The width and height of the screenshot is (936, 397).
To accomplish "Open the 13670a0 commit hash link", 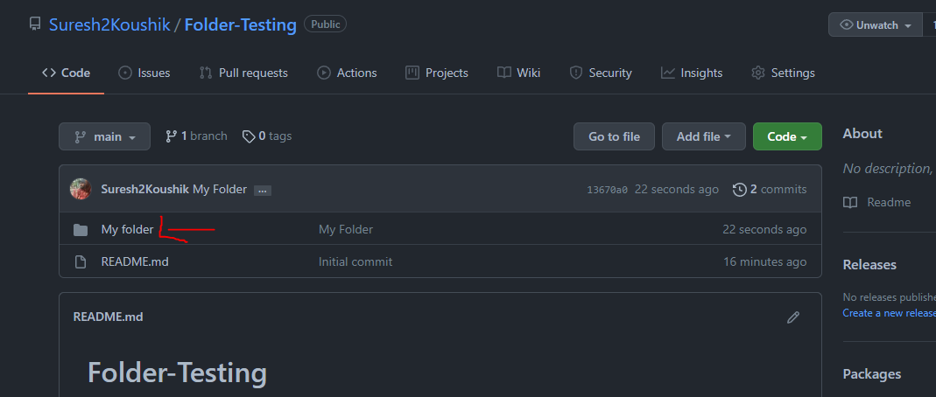I will tap(607, 190).
